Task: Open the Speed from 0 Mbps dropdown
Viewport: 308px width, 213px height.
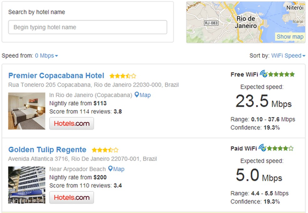Action: pos(46,56)
